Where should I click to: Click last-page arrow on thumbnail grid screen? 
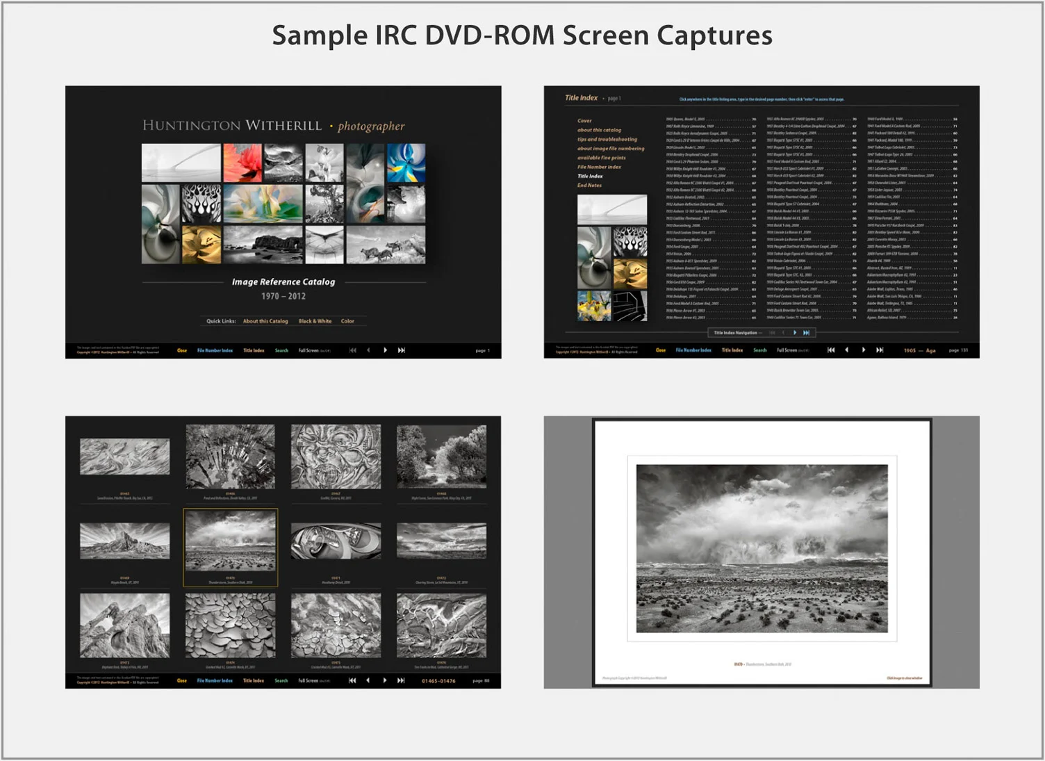click(x=401, y=680)
